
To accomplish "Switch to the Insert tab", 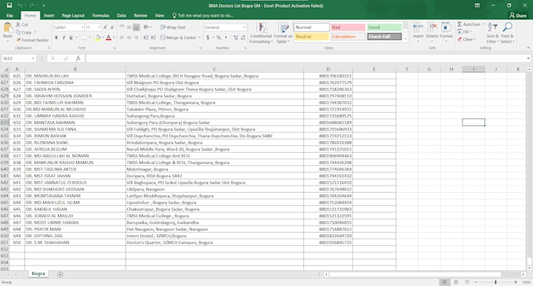I will pos(49,16).
